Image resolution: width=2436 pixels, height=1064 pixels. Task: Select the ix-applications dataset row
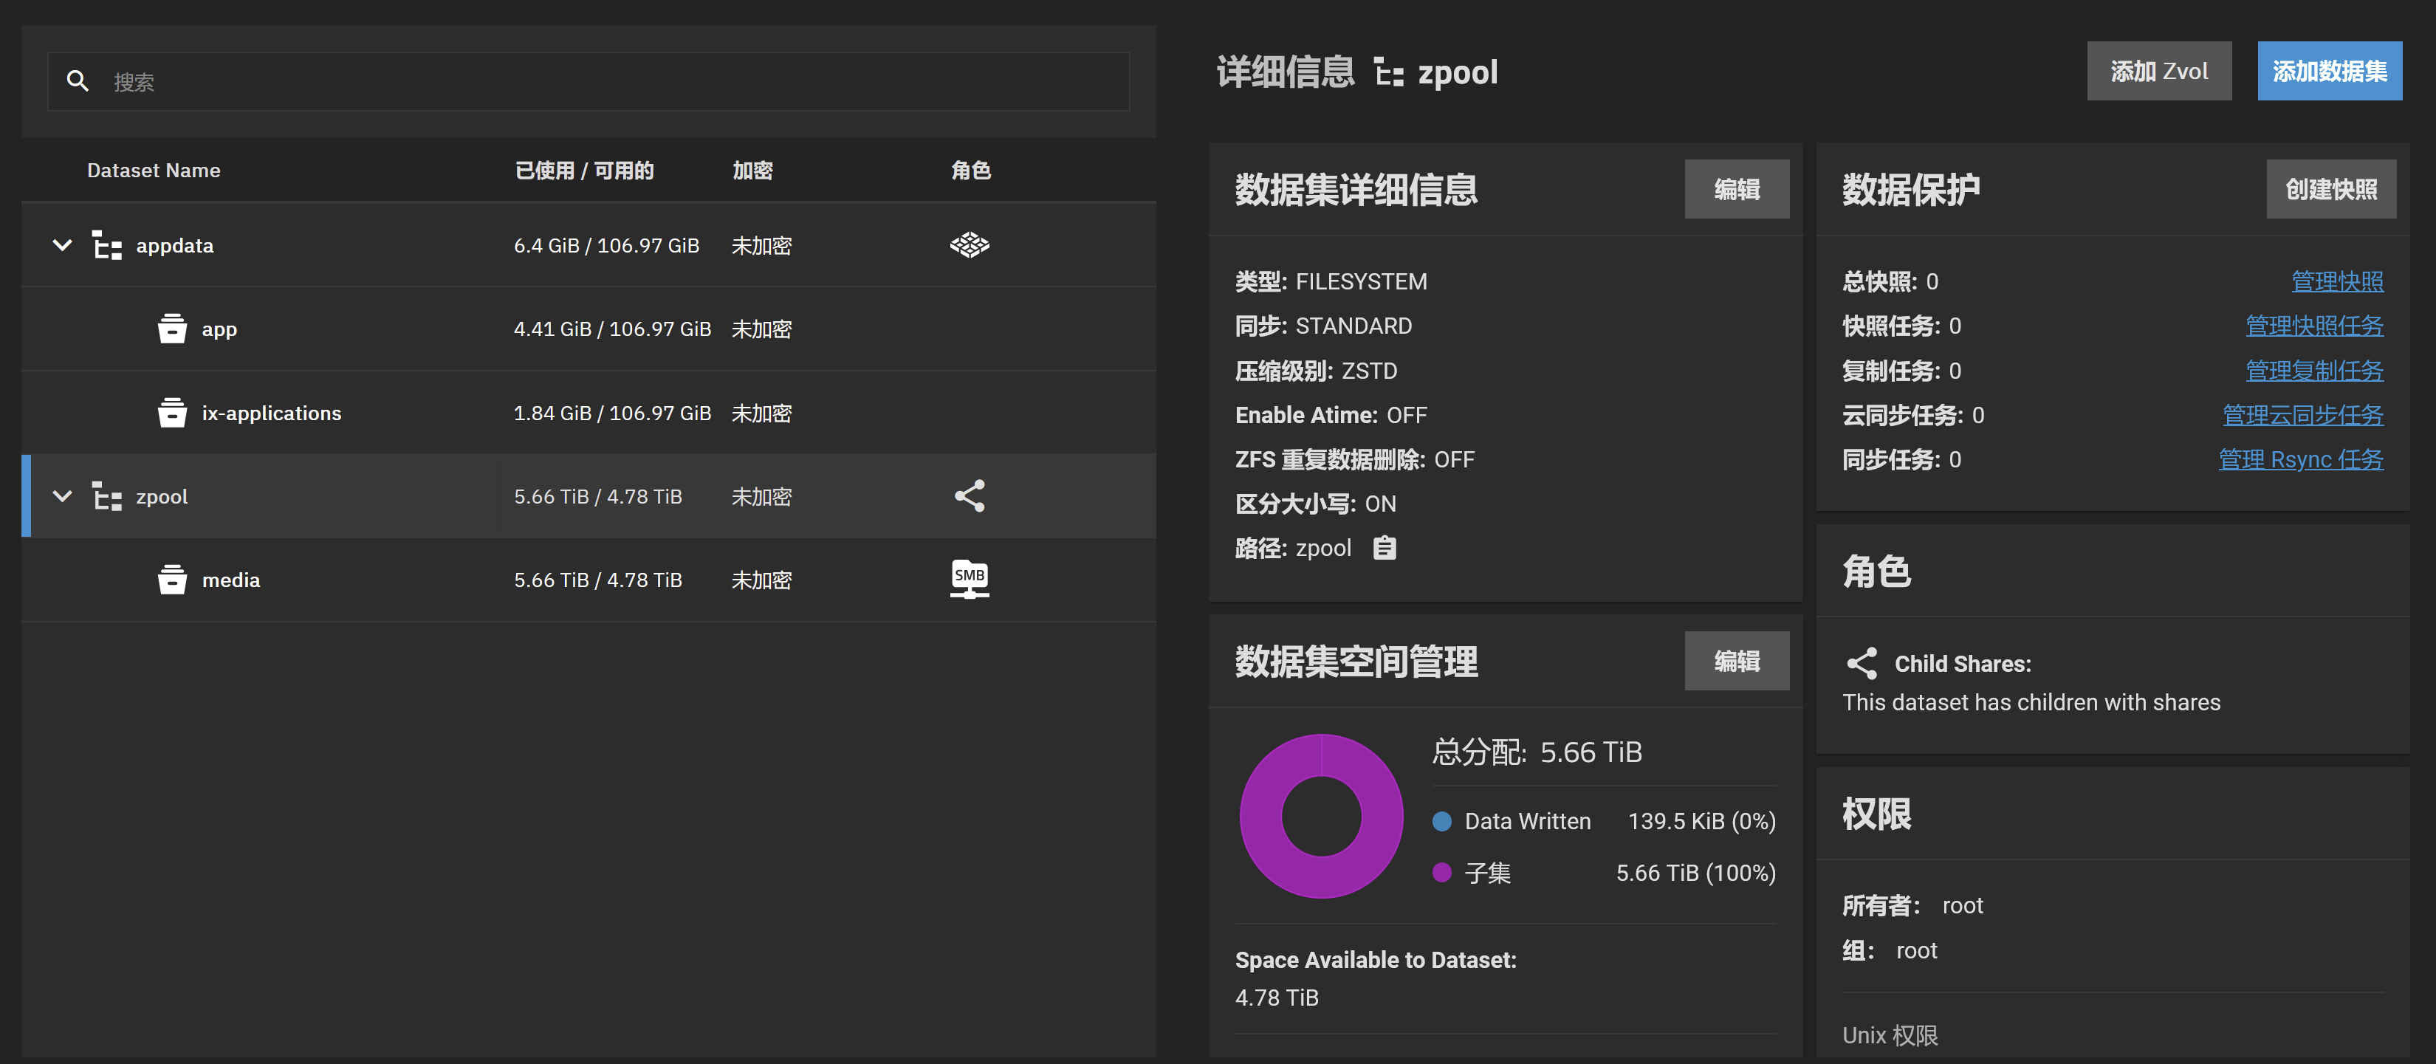tap(589, 413)
